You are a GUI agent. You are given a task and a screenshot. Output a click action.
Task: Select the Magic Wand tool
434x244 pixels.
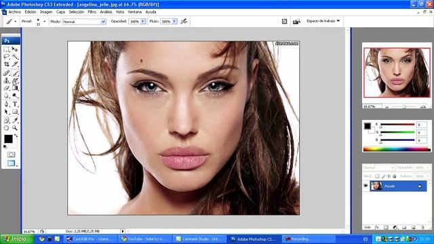click(x=15, y=57)
